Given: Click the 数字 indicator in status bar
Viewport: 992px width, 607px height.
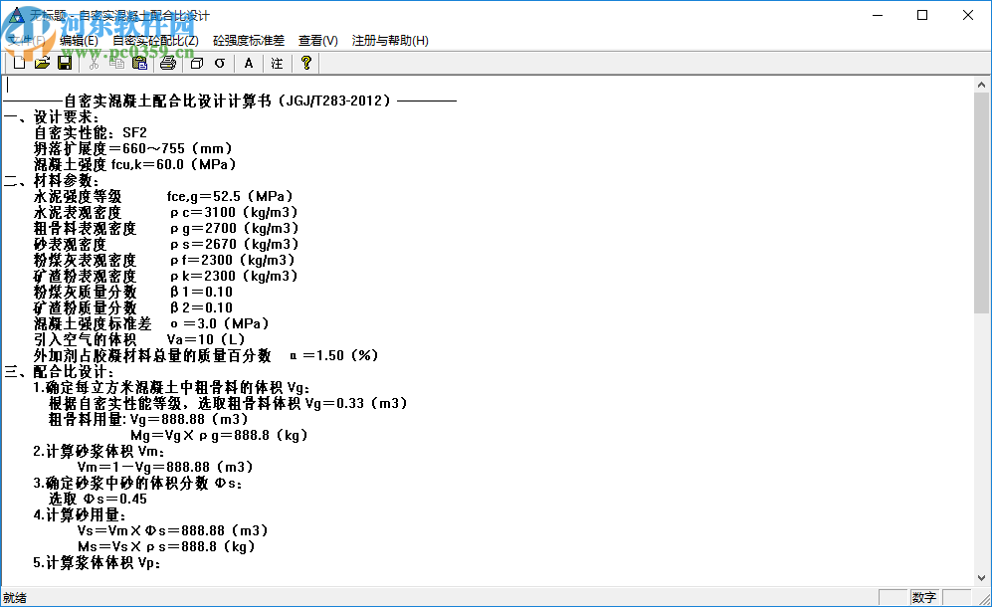Looking at the screenshot, I should [924, 597].
